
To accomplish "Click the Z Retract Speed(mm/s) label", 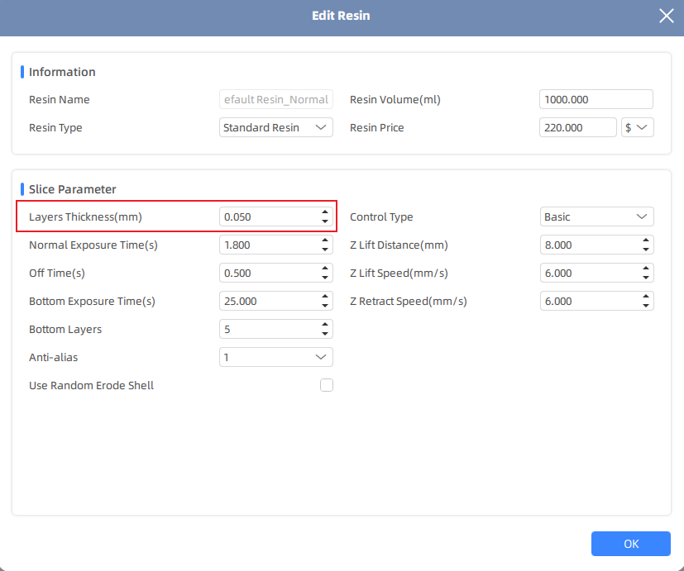I will click(409, 301).
